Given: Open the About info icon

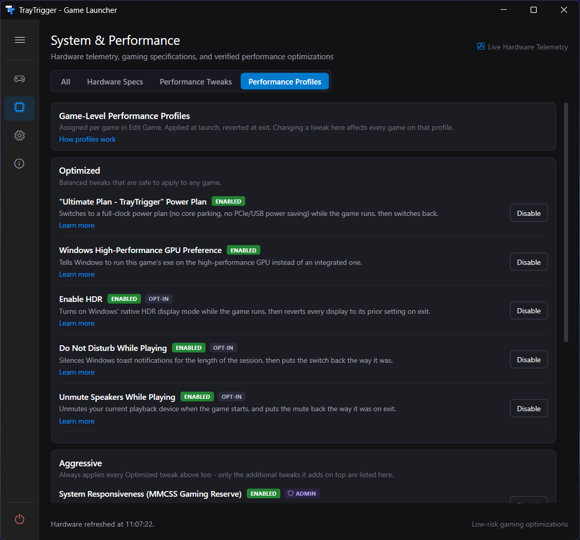Looking at the screenshot, I should click(19, 163).
